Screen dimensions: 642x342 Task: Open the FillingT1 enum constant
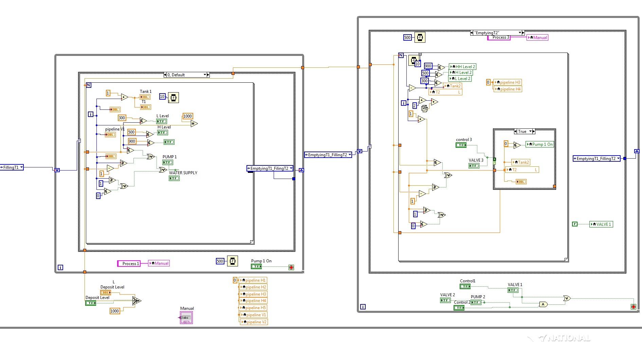pyautogui.click(x=12, y=167)
